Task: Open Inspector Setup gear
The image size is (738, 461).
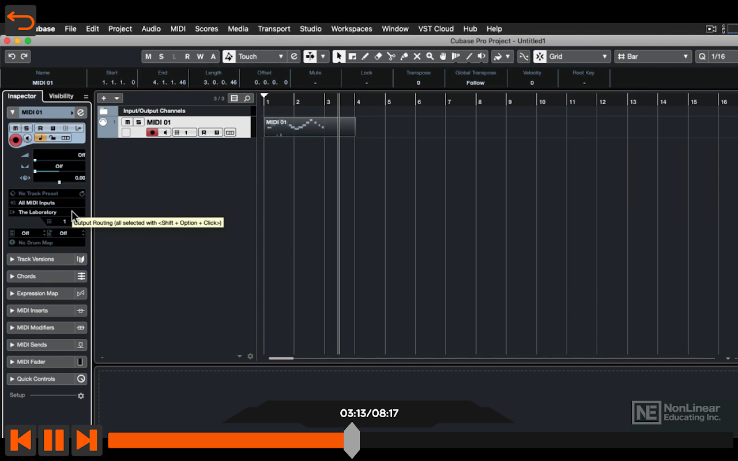Action: pyautogui.click(x=81, y=396)
